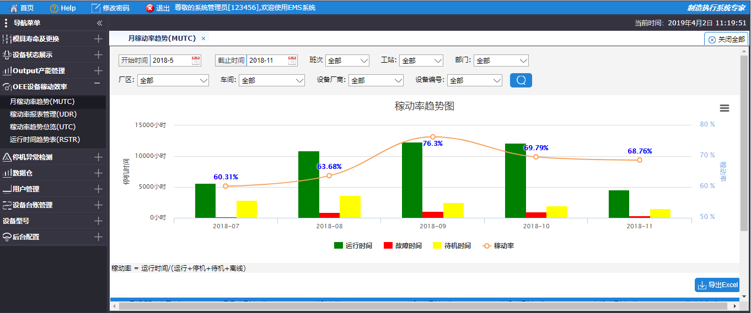The image size is (751, 313).
Task: Collapse the navigation menu sidebar
Action: point(99,23)
